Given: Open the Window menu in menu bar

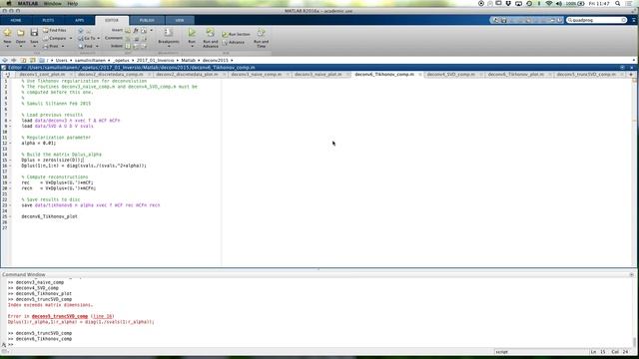Looking at the screenshot, I should pyautogui.click(x=53, y=3).
